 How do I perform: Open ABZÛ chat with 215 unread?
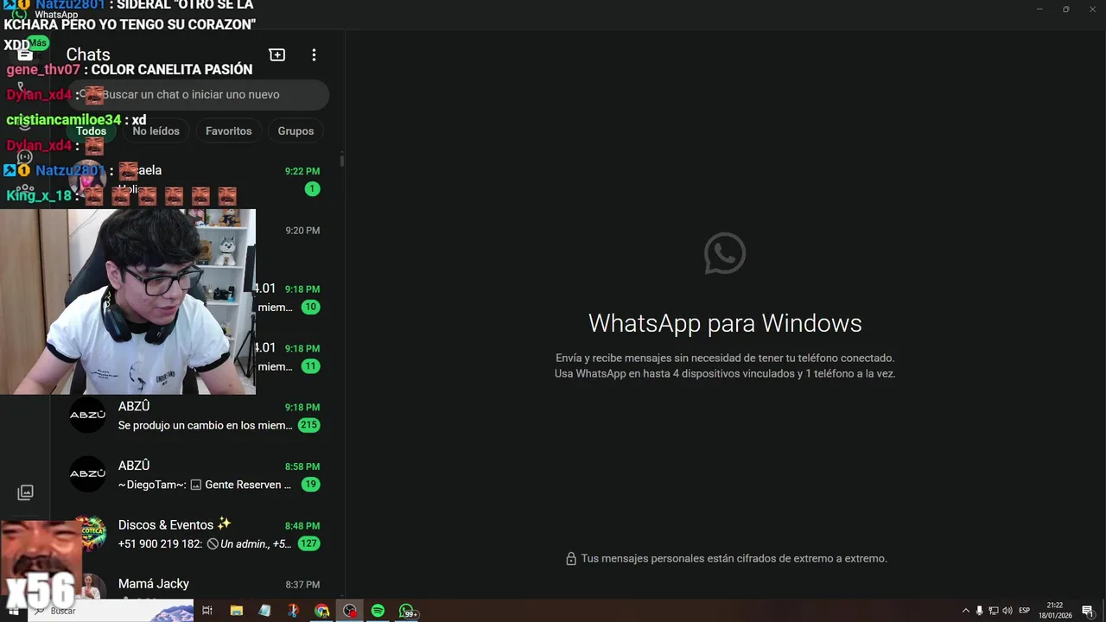tap(198, 416)
